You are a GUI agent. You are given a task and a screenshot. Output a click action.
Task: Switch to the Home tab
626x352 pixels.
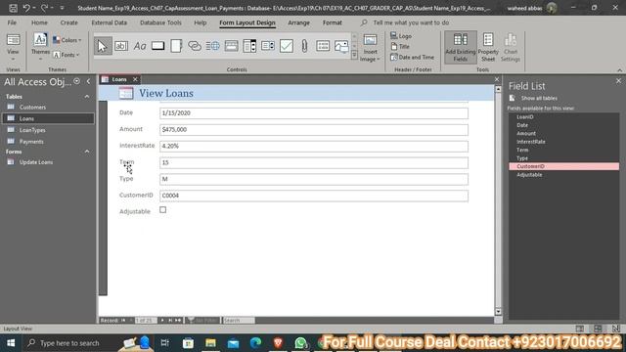[x=39, y=22]
